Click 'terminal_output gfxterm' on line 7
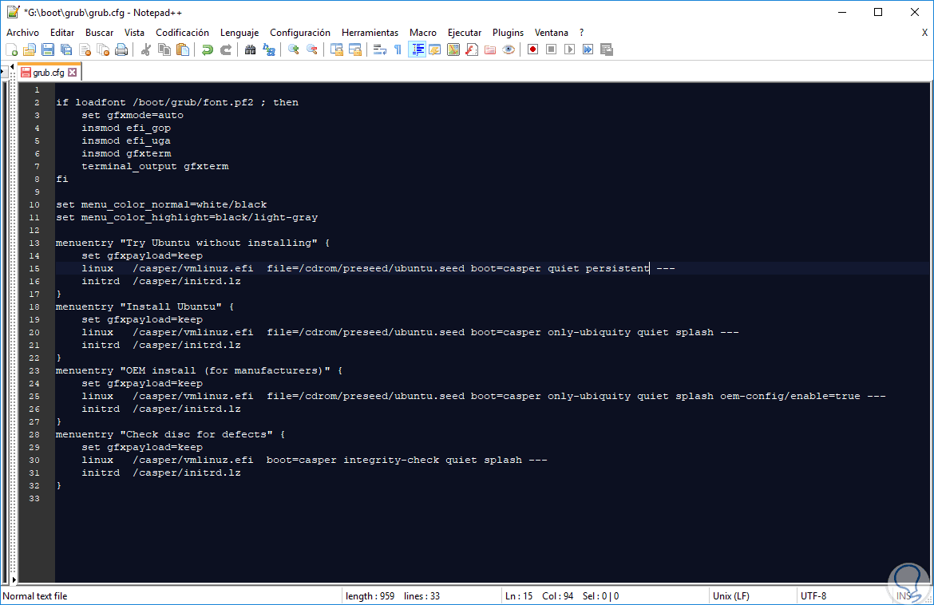934x605 pixels. click(x=155, y=166)
